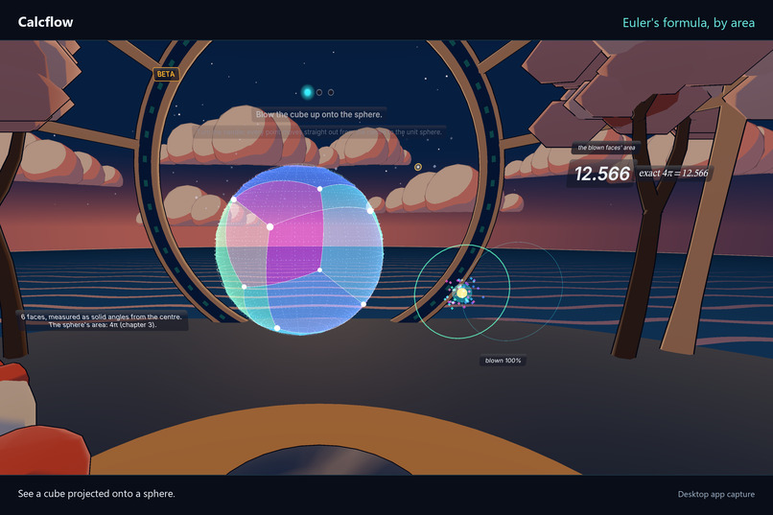Click 'Blow the cube up onto the sphere.'
773x515 pixels.
pyautogui.click(x=319, y=114)
